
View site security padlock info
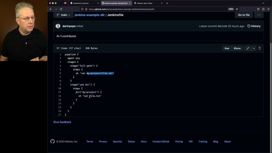coord(86,9)
